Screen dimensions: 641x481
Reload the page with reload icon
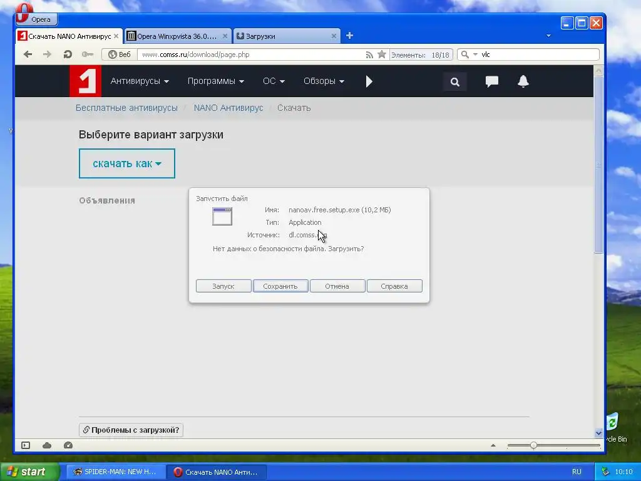(68, 54)
